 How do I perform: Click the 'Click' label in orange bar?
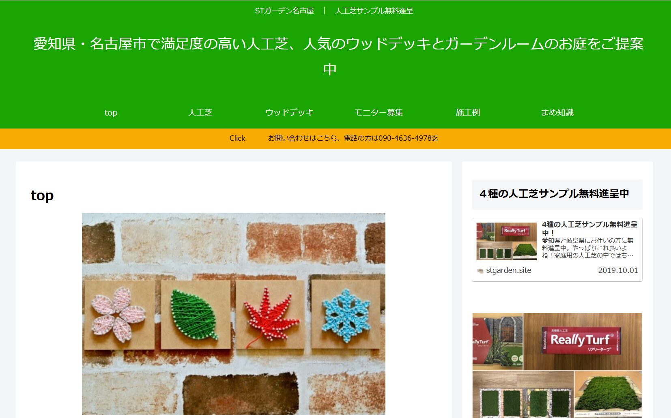(x=237, y=138)
